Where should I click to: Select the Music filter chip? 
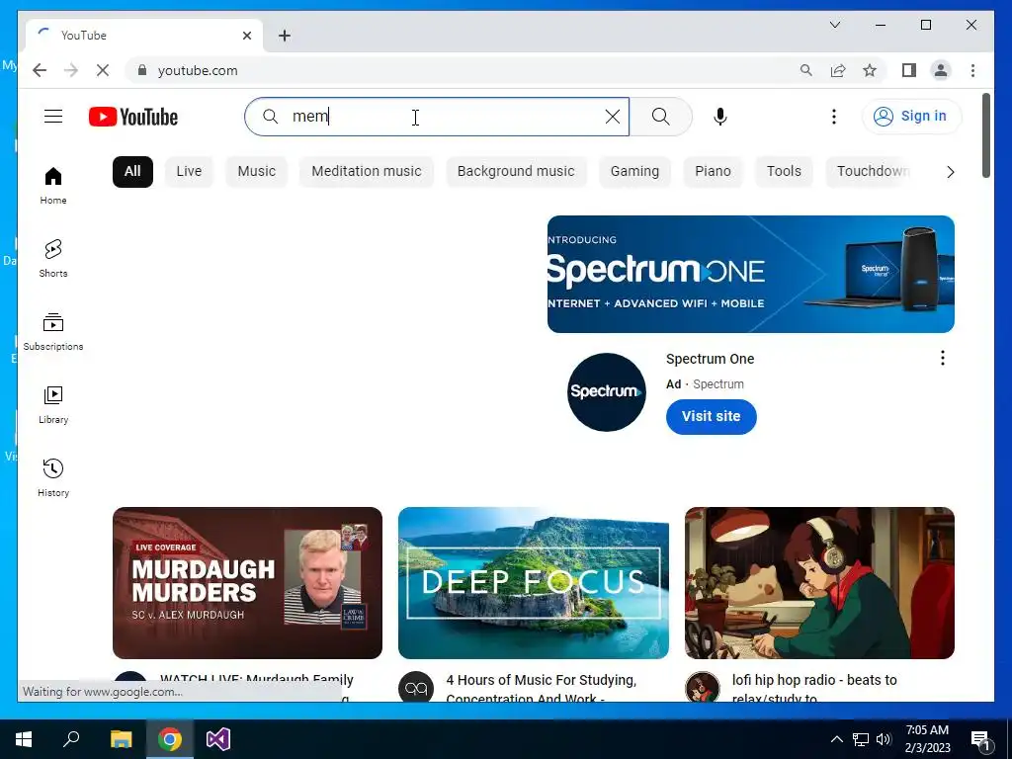[256, 172]
